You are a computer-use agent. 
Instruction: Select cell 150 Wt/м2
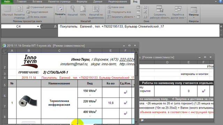click(90, 92)
